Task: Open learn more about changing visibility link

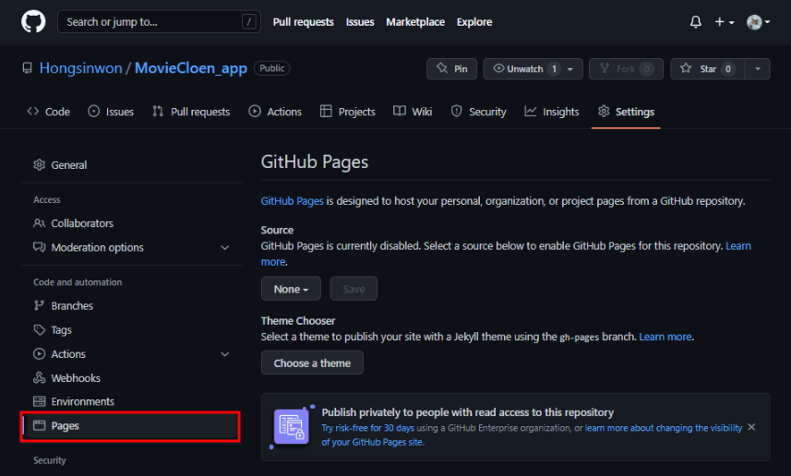Action: pos(664,428)
